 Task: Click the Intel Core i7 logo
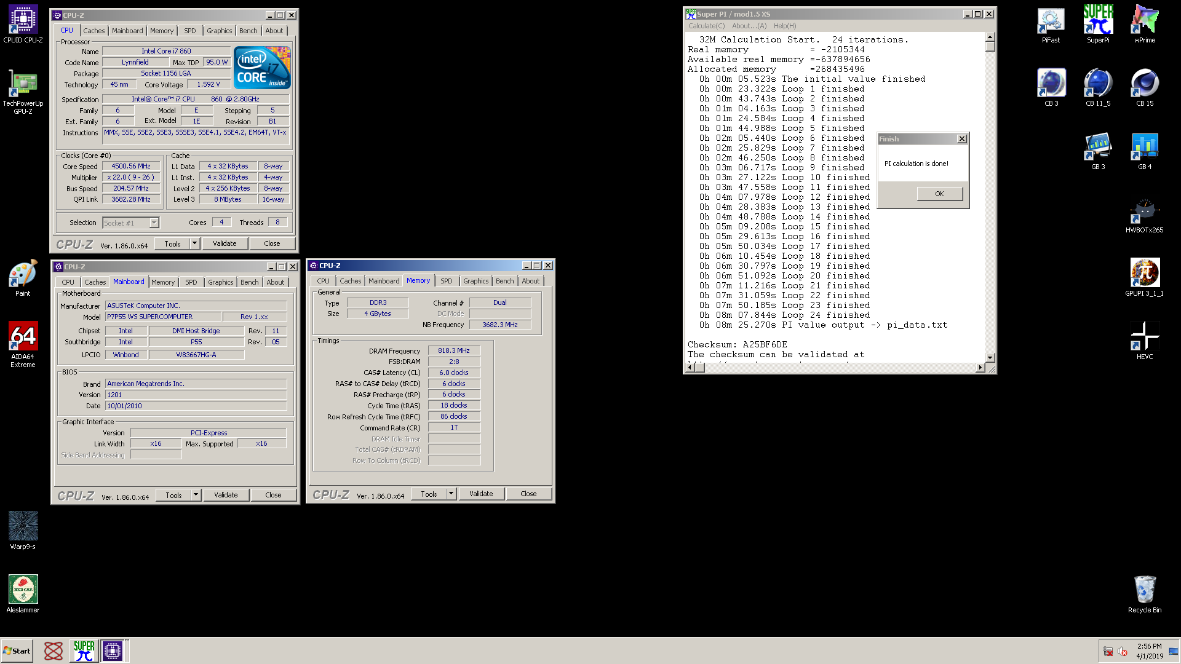point(262,68)
